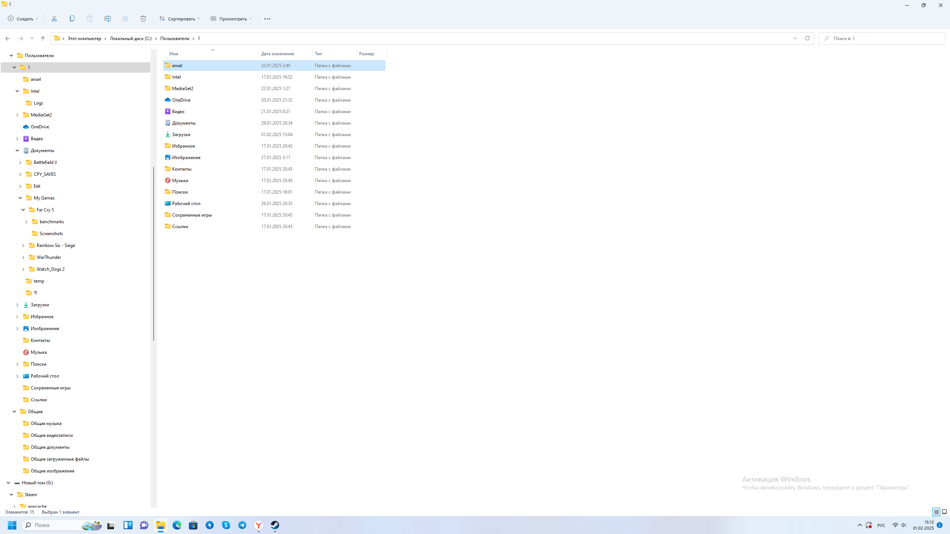950x534 pixels.
Task: Open the address bar history dropdown
Action: coord(795,38)
